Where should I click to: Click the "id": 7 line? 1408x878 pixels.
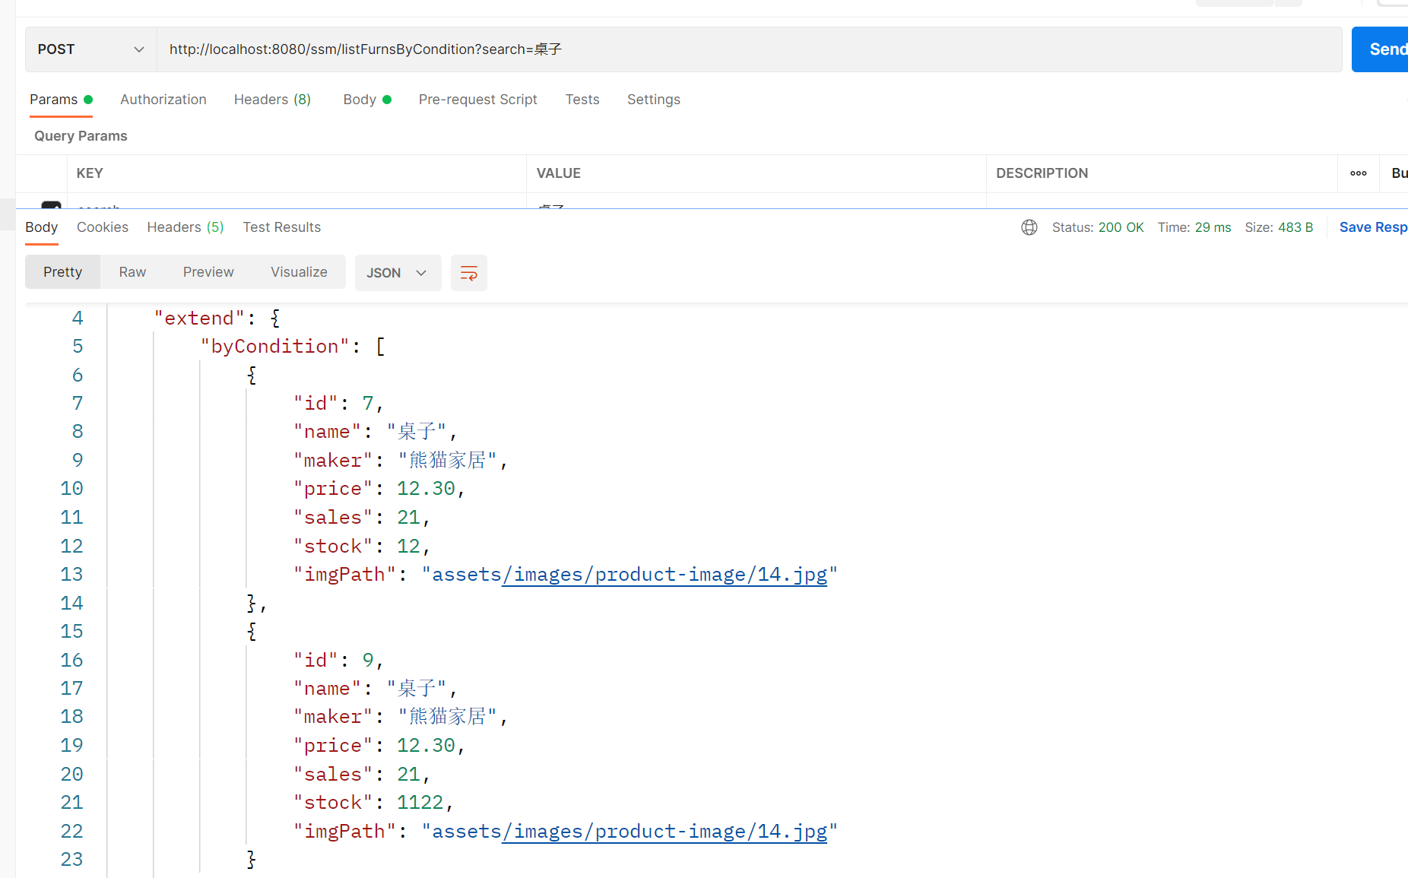click(x=338, y=404)
